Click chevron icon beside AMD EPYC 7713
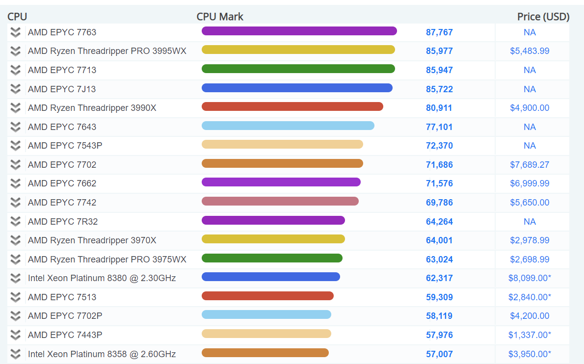The image size is (584, 364). pyautogui.click(x=16, y=70)
